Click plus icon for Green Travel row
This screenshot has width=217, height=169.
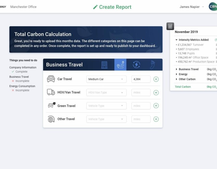pos(156,106)
